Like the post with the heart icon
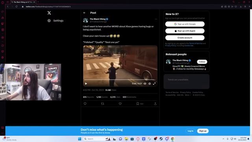 click(x=120, y=104)
